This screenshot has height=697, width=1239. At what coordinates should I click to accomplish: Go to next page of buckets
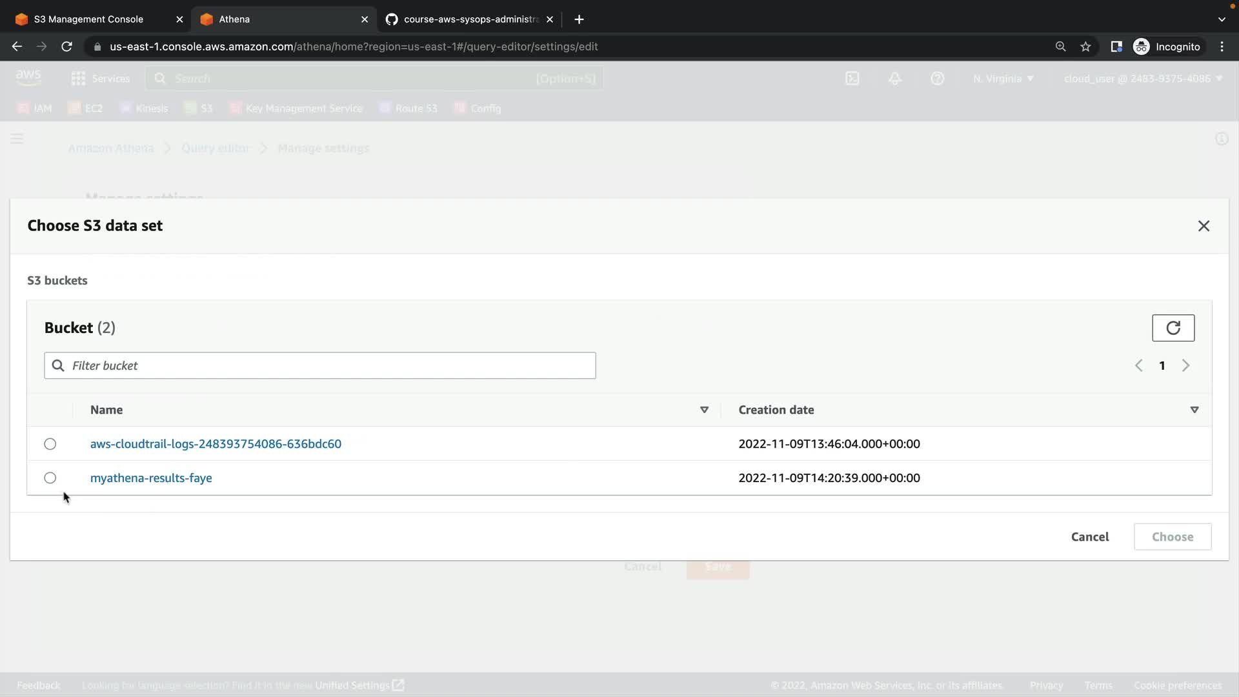coord(1185,365)
